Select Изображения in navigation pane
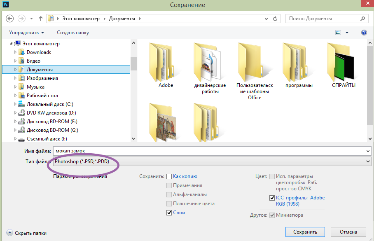Screen dimensions: 374x241 tap(42, 78)
